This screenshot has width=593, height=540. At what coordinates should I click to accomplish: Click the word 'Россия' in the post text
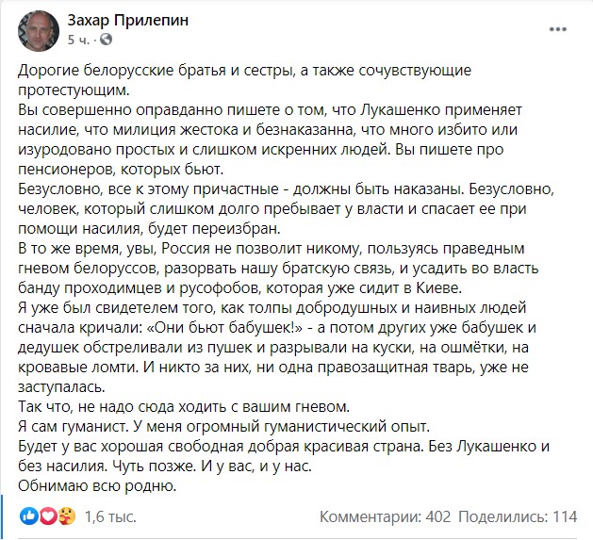point(186,249)
